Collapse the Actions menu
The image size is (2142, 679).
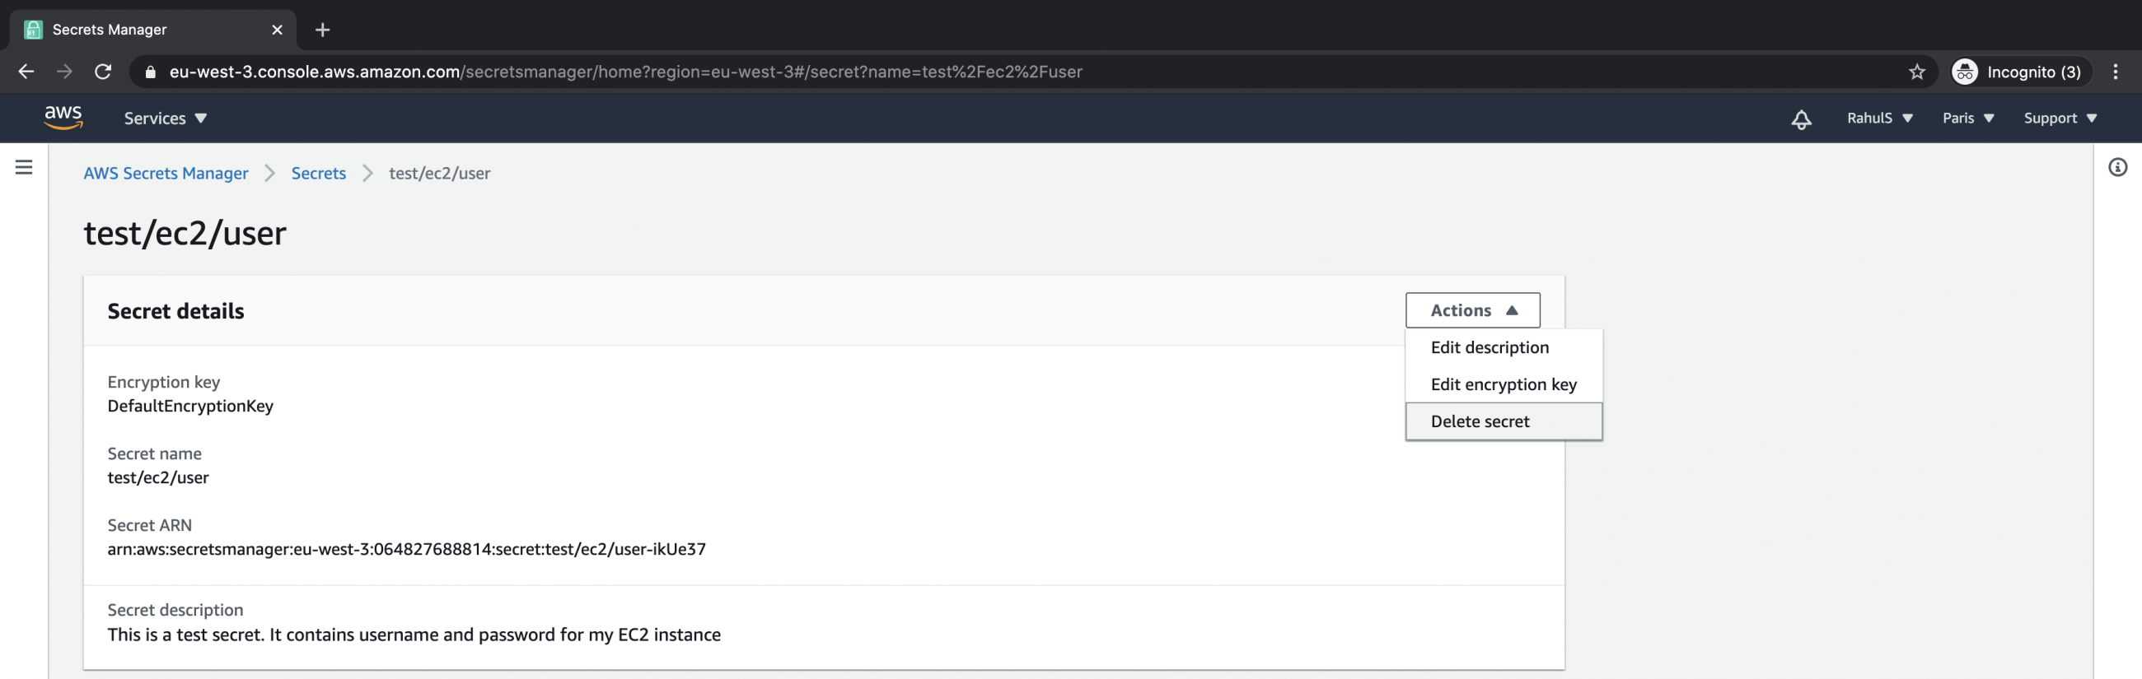tap(1471, 310)
